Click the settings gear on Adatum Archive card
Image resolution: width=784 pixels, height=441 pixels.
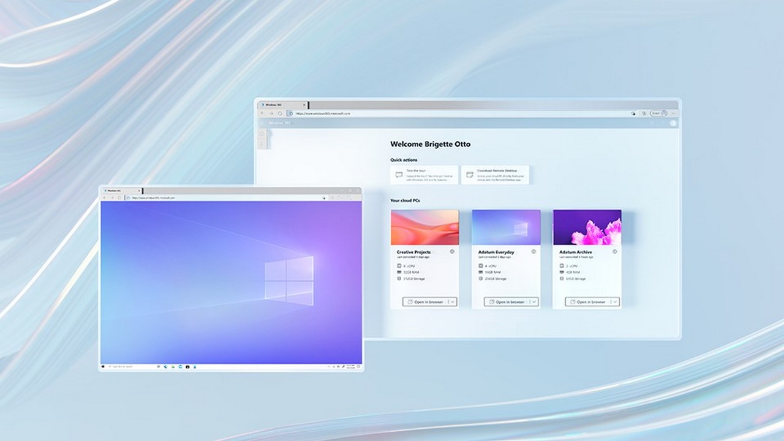point(614,251)
